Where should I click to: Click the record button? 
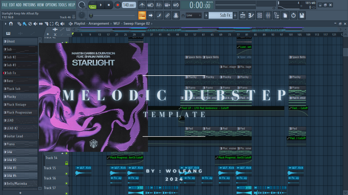coord(117,5)
